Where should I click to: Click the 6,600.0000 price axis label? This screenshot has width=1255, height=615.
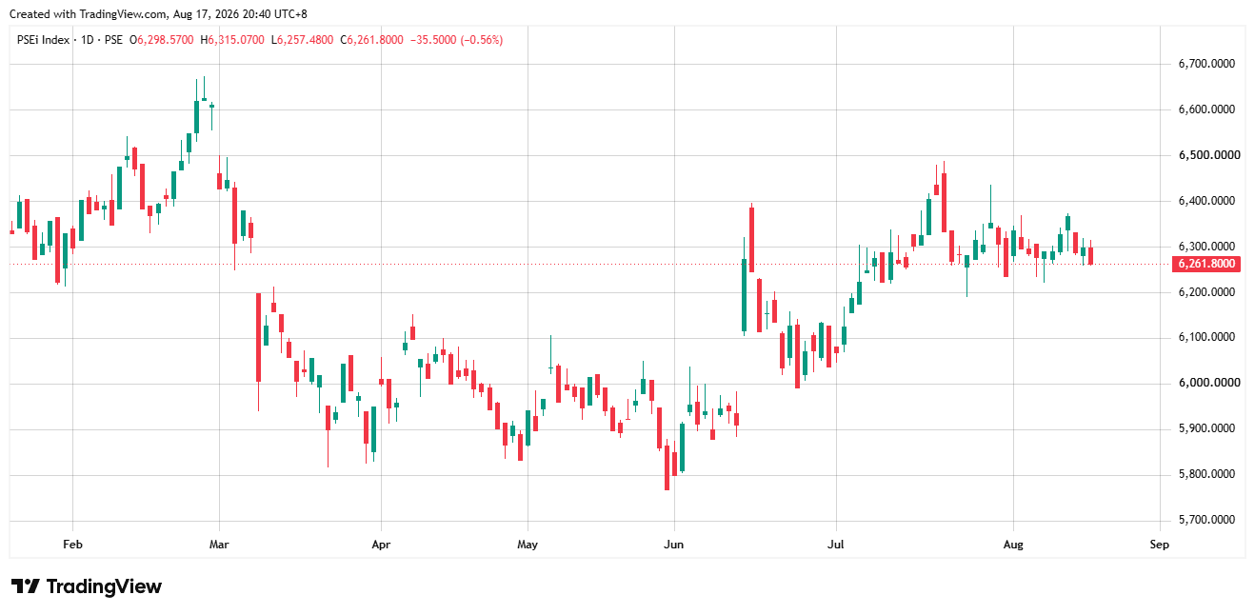coord(1206,109)
